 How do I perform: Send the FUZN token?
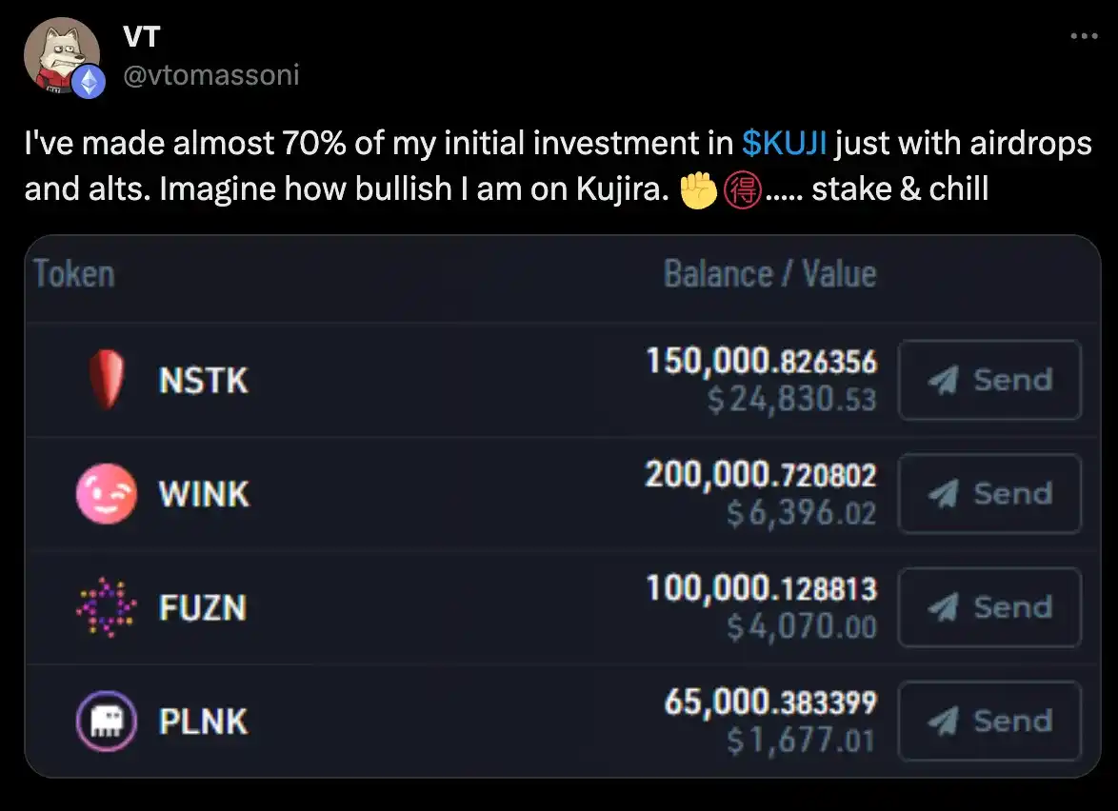(989, 606)
